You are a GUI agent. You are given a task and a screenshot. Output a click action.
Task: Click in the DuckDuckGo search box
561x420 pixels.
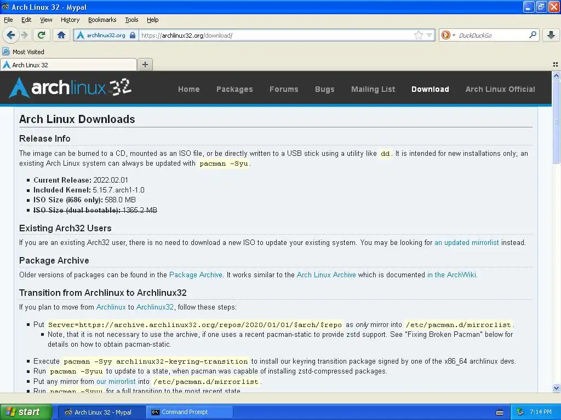pyautogui.click(x=493, y=35)
